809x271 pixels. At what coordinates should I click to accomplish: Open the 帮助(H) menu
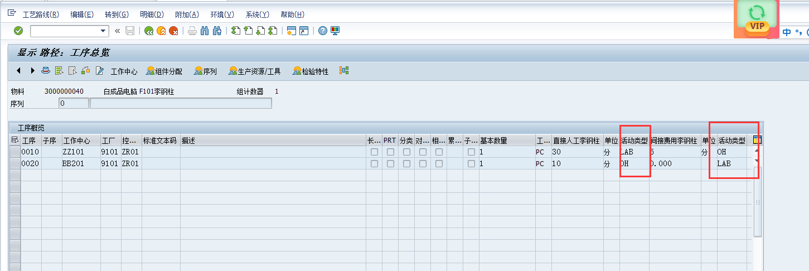tap(292, 14)
